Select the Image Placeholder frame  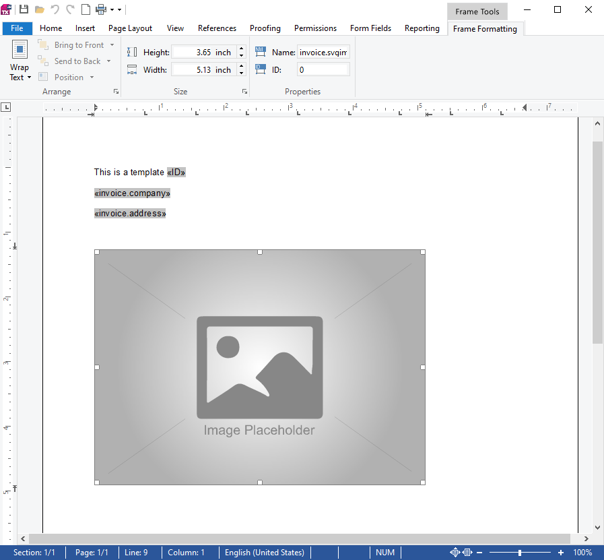tap(260, 367)
